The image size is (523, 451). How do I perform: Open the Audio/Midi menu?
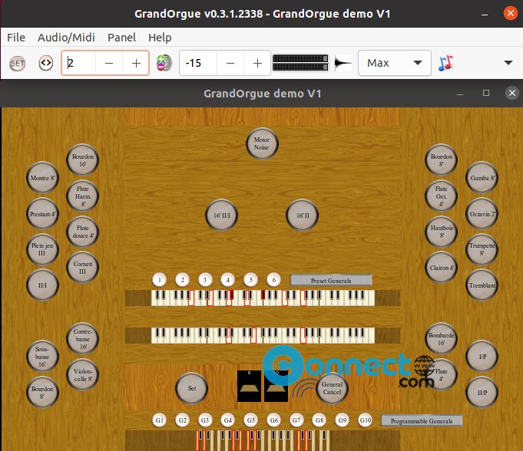coord(66,38)
